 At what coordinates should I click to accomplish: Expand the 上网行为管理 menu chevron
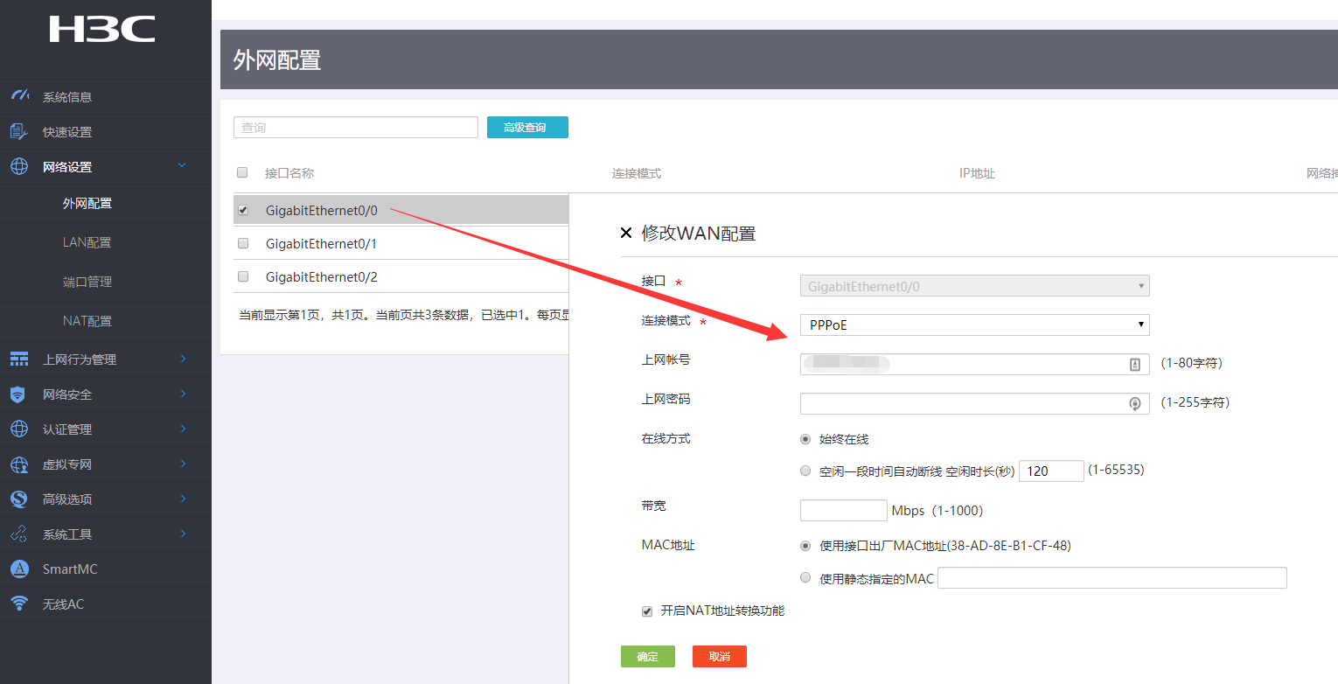click(183, 359)
